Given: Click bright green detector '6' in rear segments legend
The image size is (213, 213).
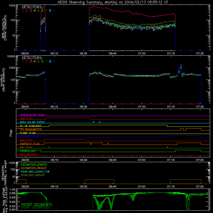Looking at the screenshot, I should tap(42, 62).
